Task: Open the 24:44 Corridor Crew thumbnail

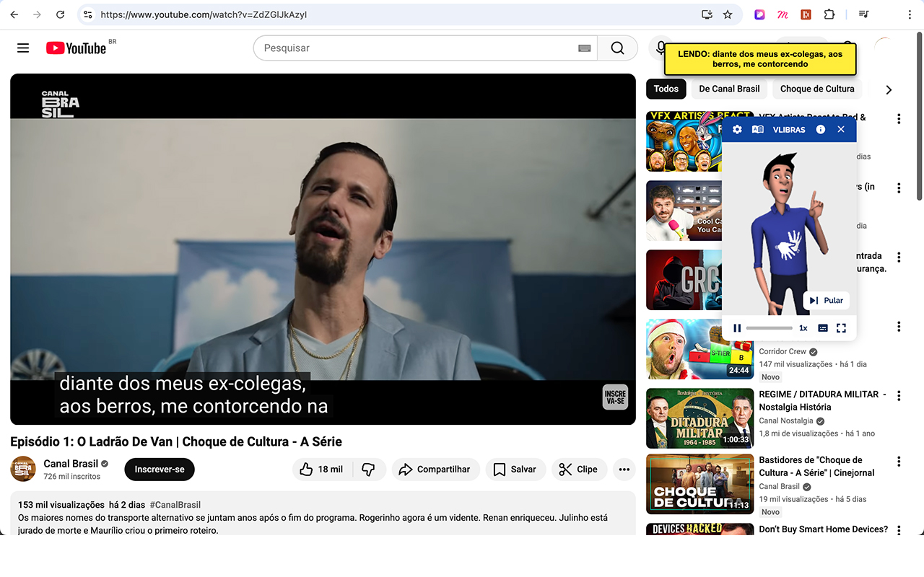Action: coord(699,349)
